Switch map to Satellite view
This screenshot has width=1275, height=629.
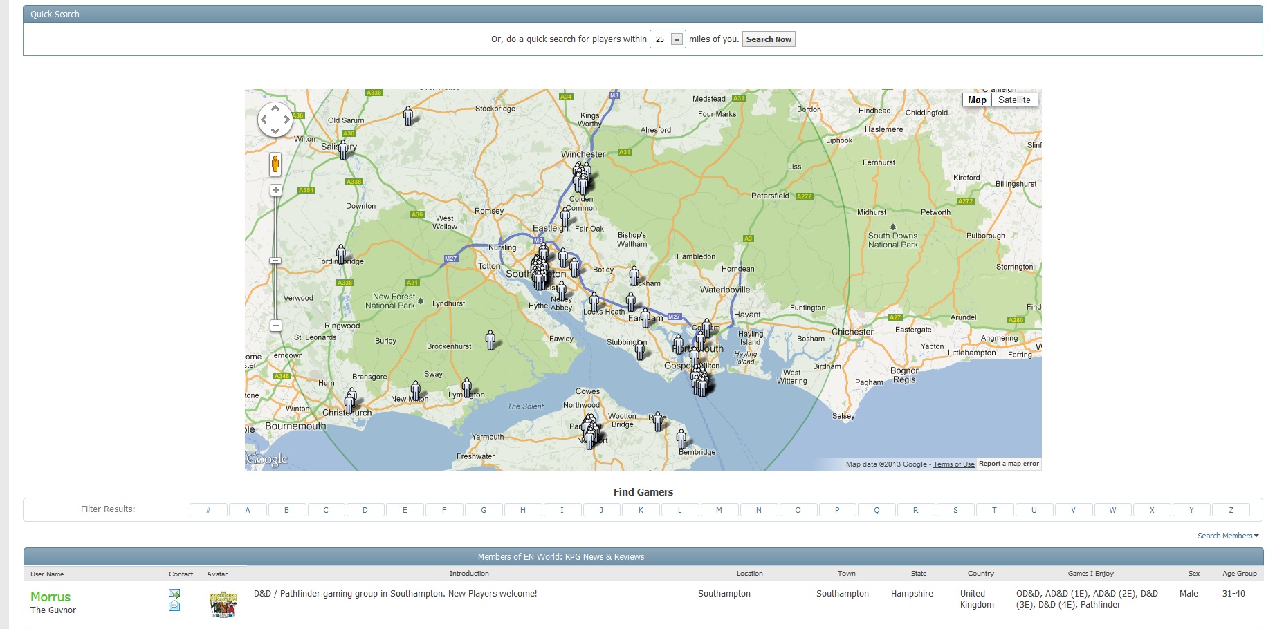[x=1014, y=100]
